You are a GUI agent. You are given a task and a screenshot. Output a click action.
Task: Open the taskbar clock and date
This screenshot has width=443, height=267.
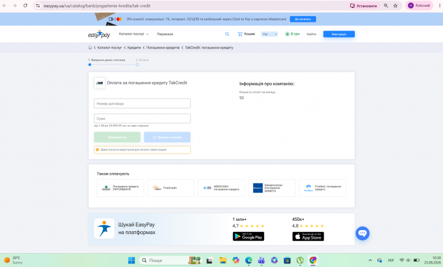(433, 260)
